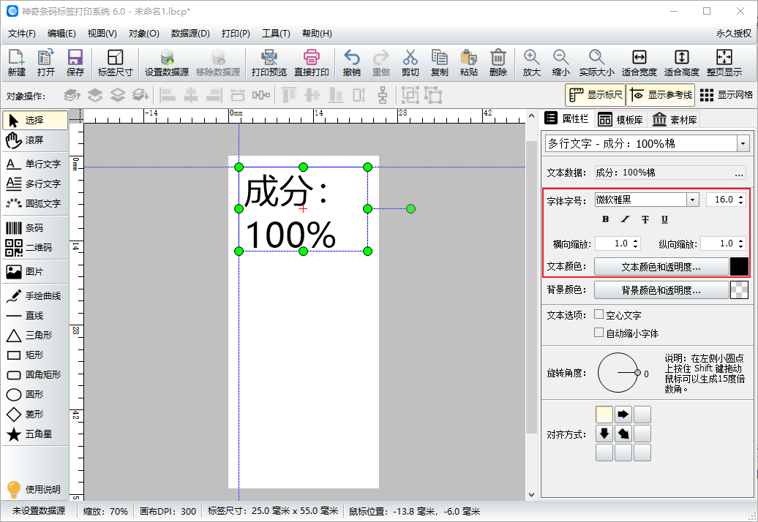The image size is (758, 522).
Task: Click the 文本颜色和透明度 button
Action: pyautogui.click(x=661, y=267)
